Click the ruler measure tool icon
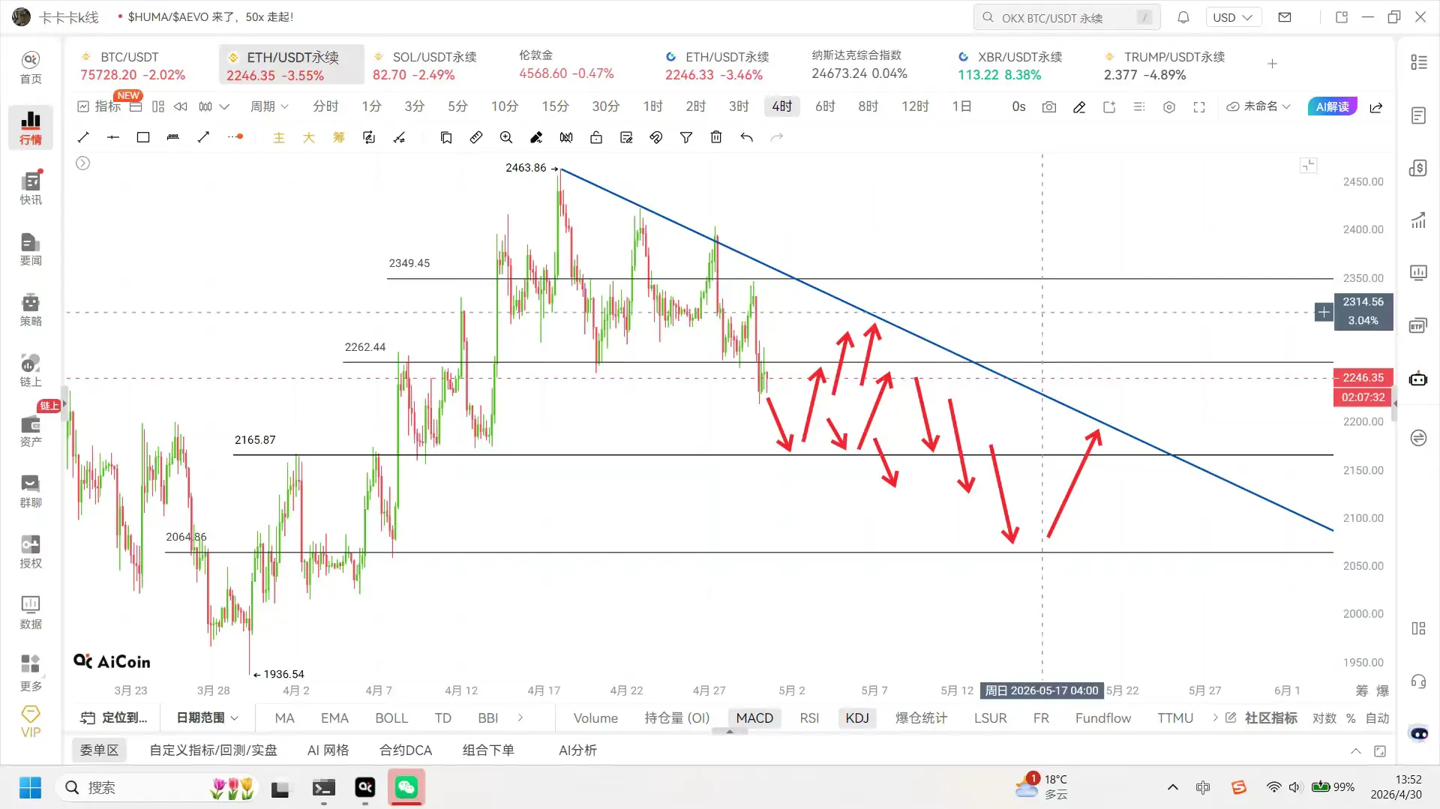The height and width of the screenshot is (809, 1440). click(476, 137)
